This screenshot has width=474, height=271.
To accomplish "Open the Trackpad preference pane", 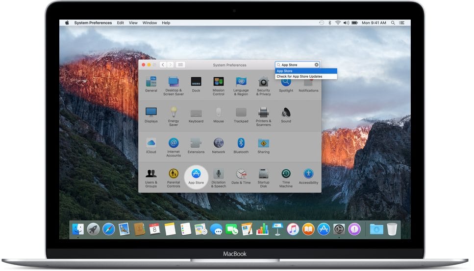I will click(x=241, y=115).
